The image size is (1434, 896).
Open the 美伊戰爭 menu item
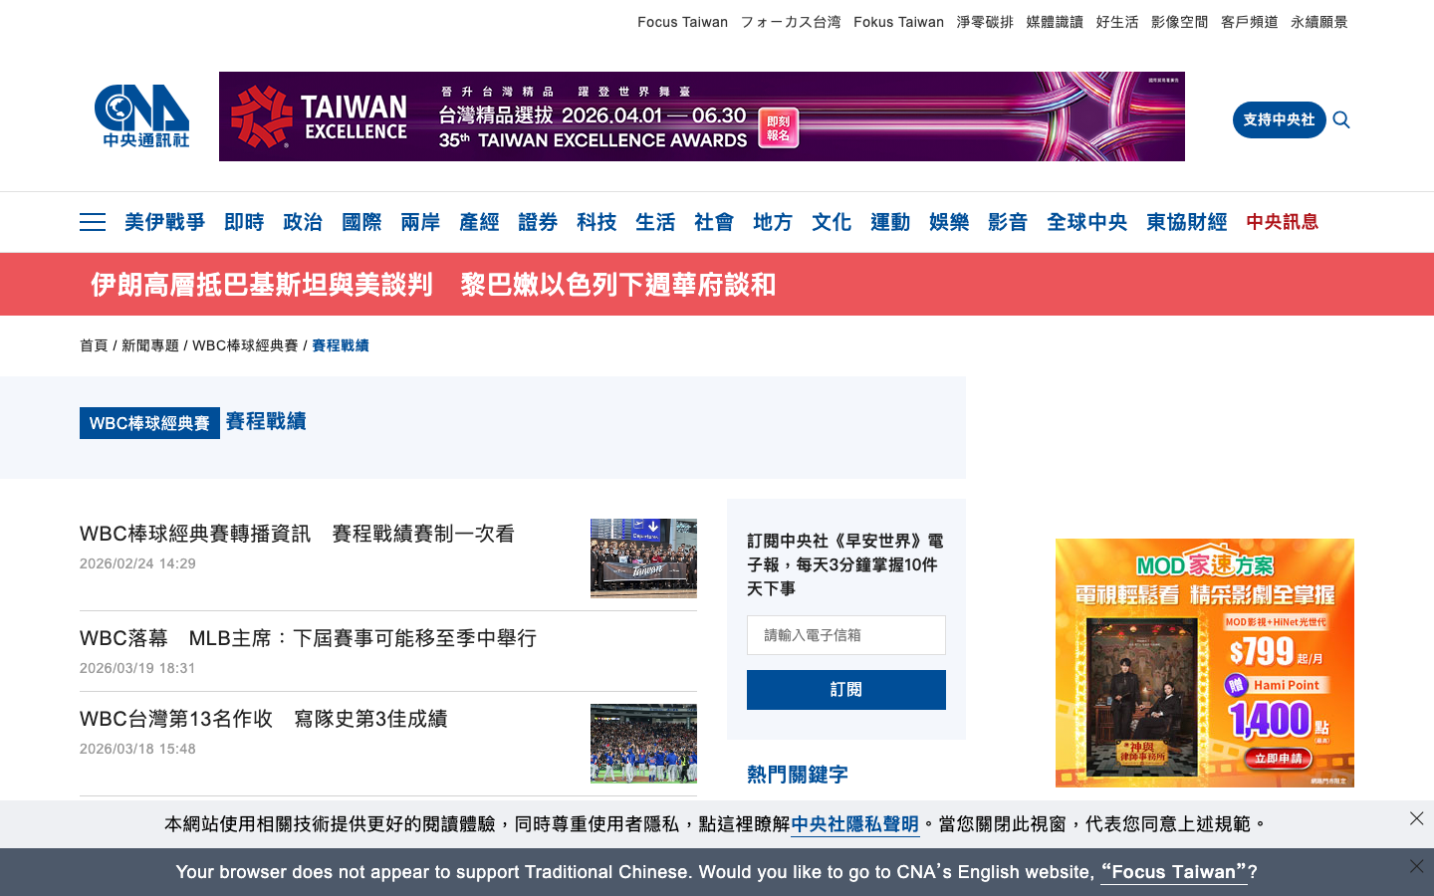pyautogui.click(x=164, y=222)
